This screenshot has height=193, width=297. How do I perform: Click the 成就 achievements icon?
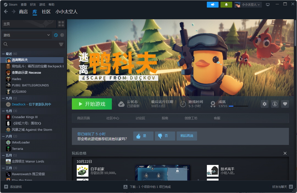[213, 104]
